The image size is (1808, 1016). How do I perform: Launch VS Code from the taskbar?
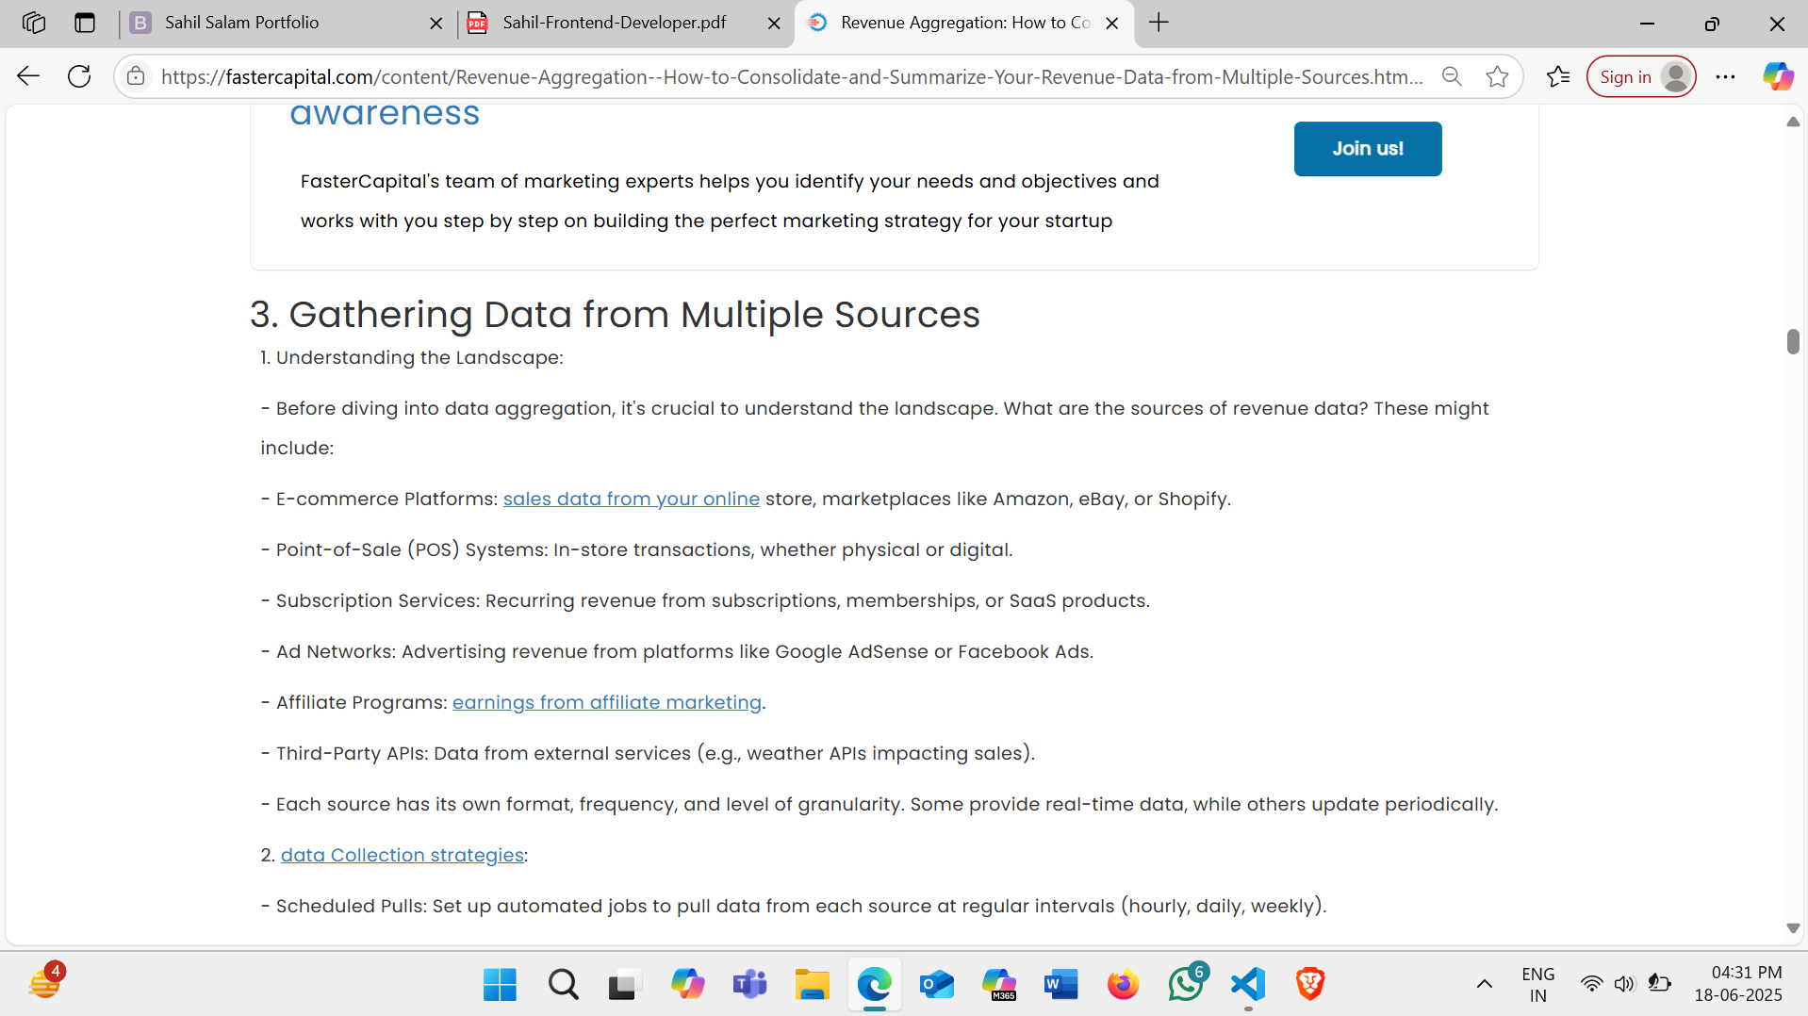point(1247,984)
